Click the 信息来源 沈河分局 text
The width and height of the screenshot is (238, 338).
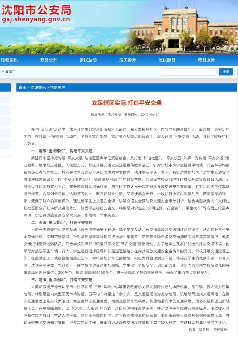[x=106, y=115]
